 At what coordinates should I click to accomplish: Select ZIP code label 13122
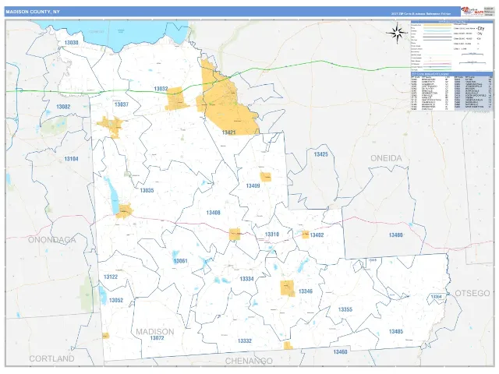111,277
